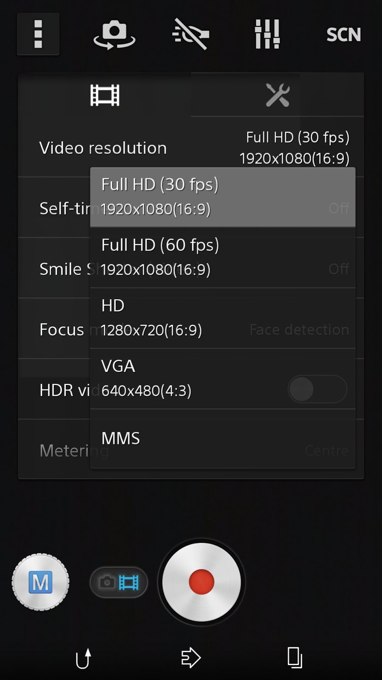Switch to the wrench settings tab
Screen dimensions: 382x680
[278, 95]
